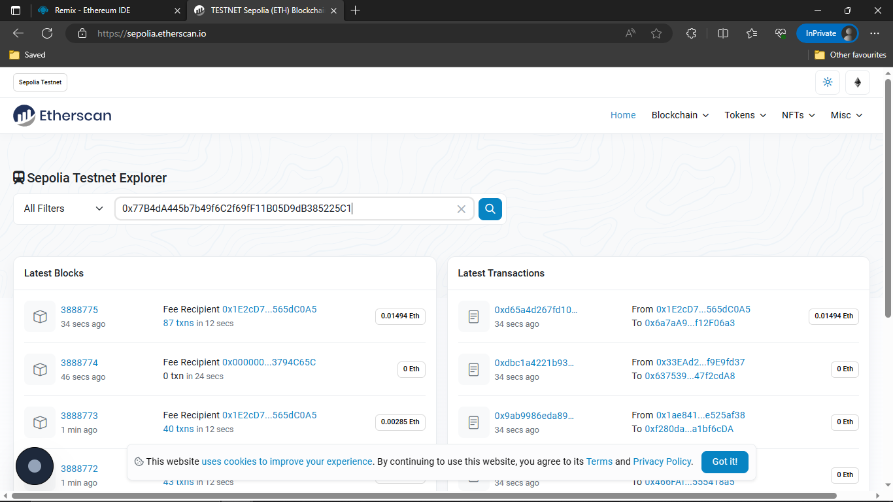Open the favourites list icon
893x502 pixels.
click(752, 33)
